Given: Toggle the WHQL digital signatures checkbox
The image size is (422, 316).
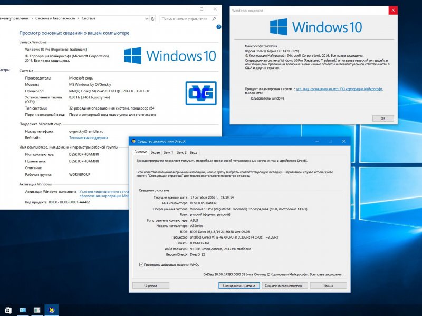Looking at the screenshot, I should click(141, 265).
